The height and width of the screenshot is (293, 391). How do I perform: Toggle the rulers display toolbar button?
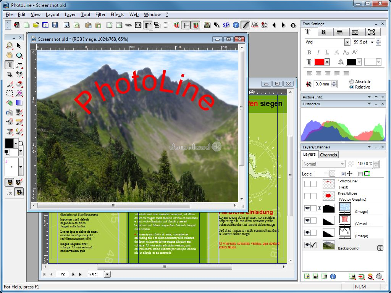148,25
